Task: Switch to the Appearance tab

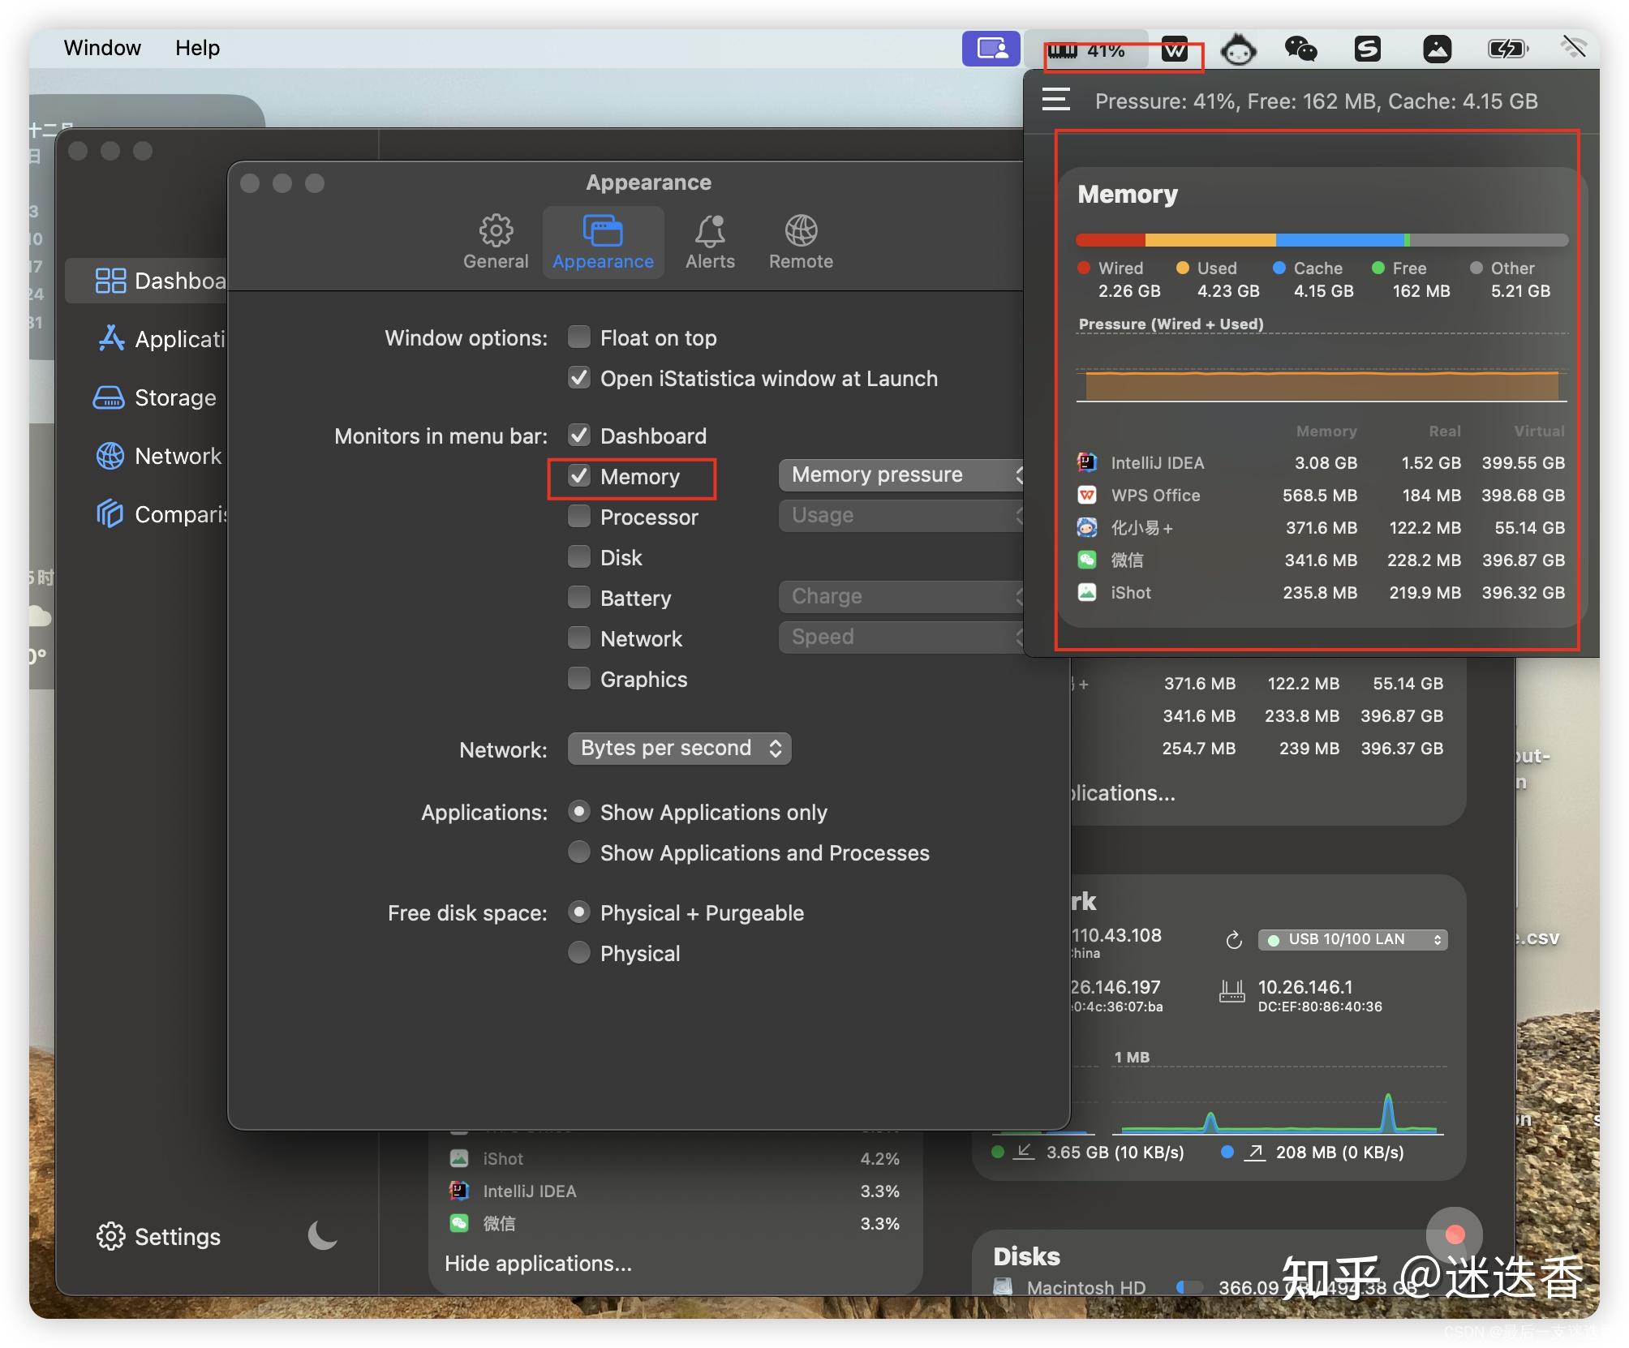Action: 603,242
